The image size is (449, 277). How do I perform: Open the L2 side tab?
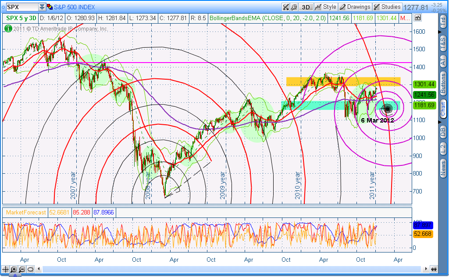click(x=443, y=148)
